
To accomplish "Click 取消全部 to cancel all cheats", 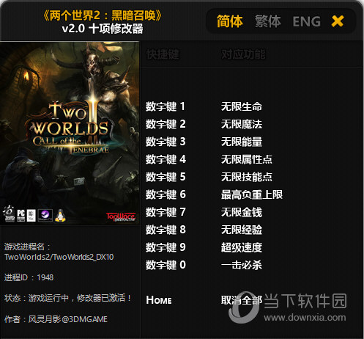I will tap(242, 300).
